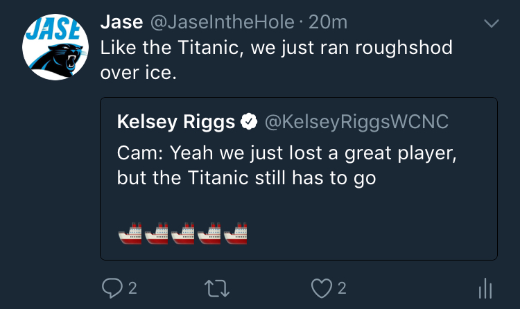Click the middle ship emoji

[183, 233]
